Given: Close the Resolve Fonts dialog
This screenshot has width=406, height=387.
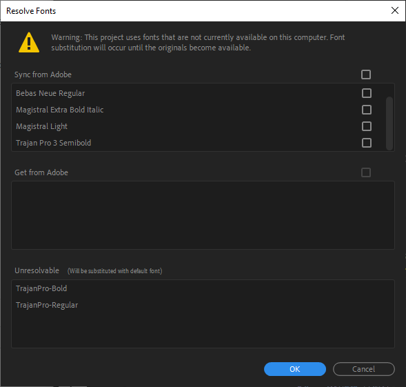Looking at the screenshot, I should point(394,10).
